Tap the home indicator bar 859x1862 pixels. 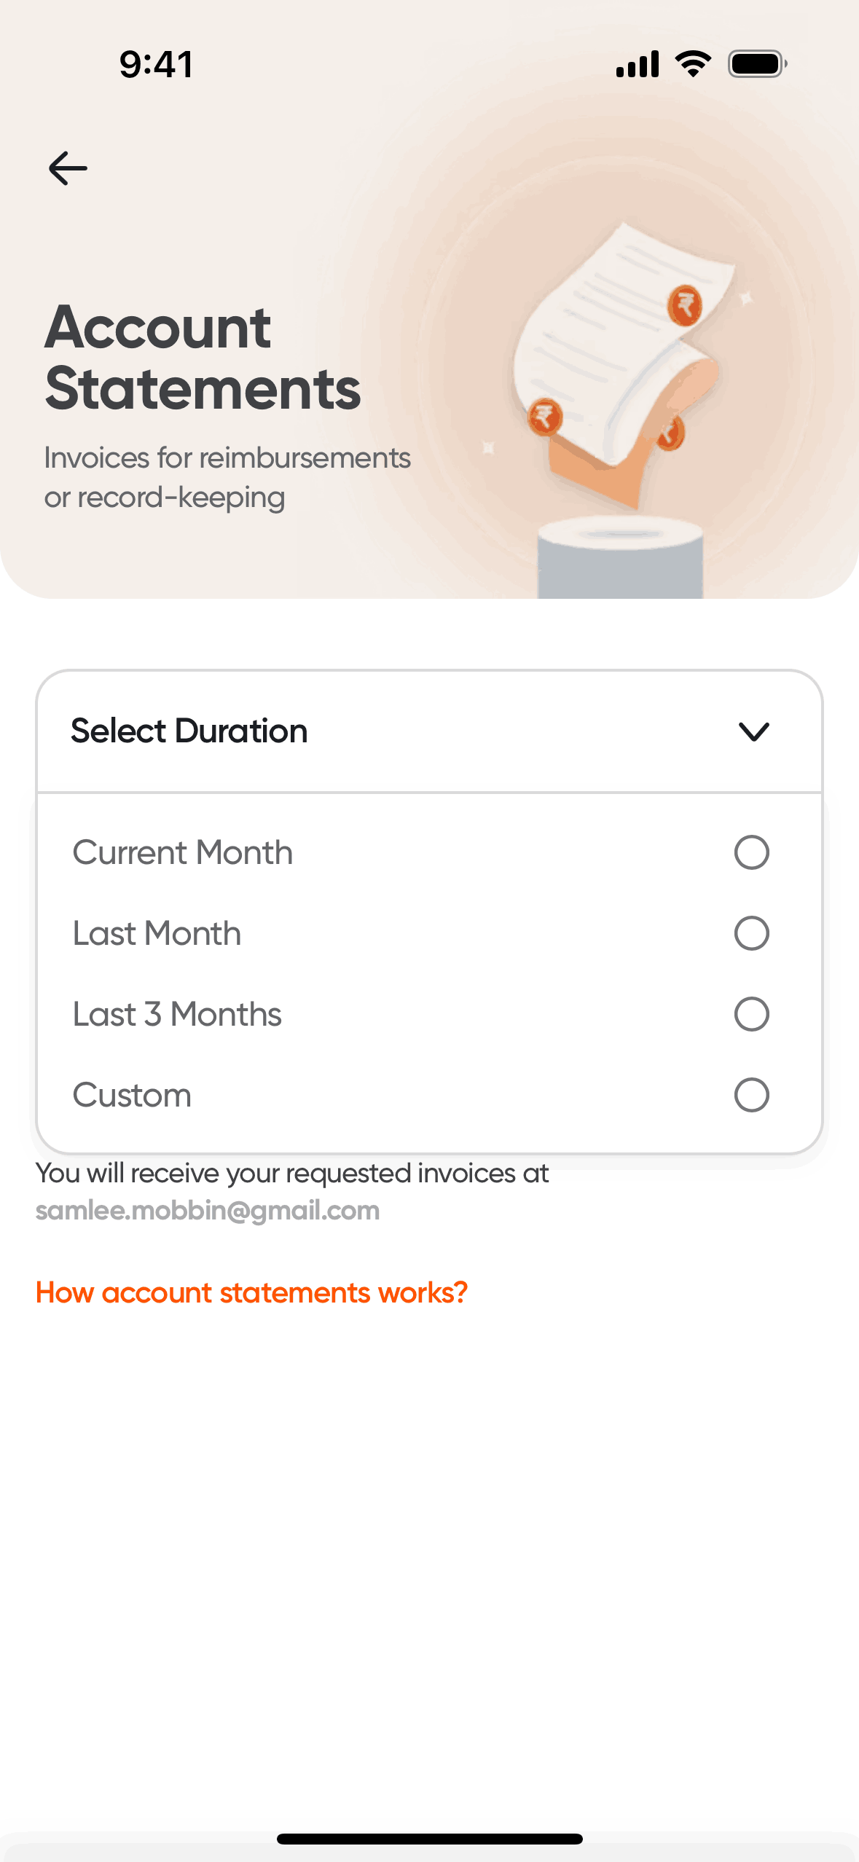tap(429, 1839)
